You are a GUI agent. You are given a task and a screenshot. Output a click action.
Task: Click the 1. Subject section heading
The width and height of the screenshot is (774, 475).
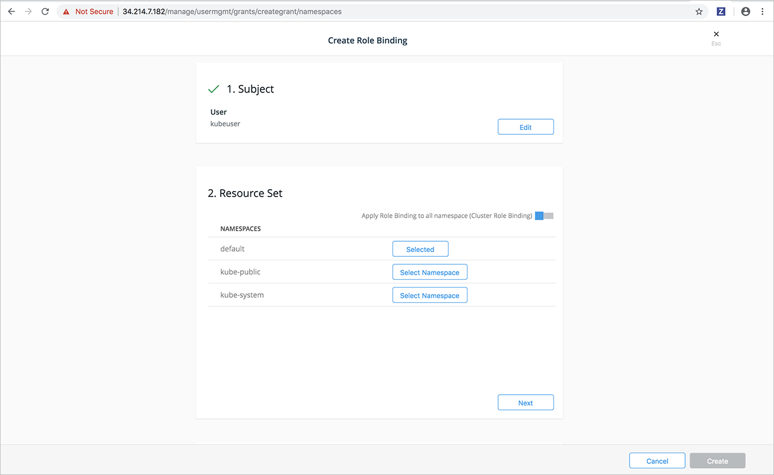point(250,89)
